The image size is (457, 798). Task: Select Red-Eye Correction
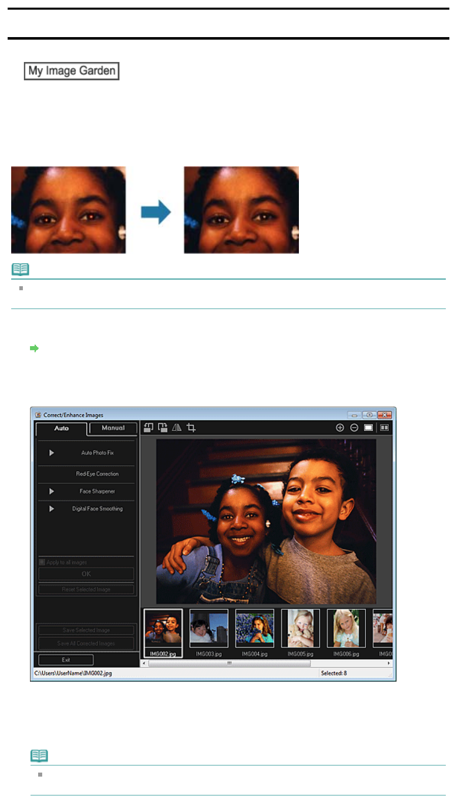tap(97, 474)
